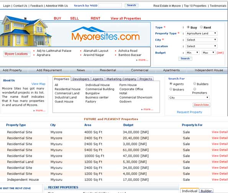Open Advertise With Us link
The image size is (228, 193).
point(57,6)
